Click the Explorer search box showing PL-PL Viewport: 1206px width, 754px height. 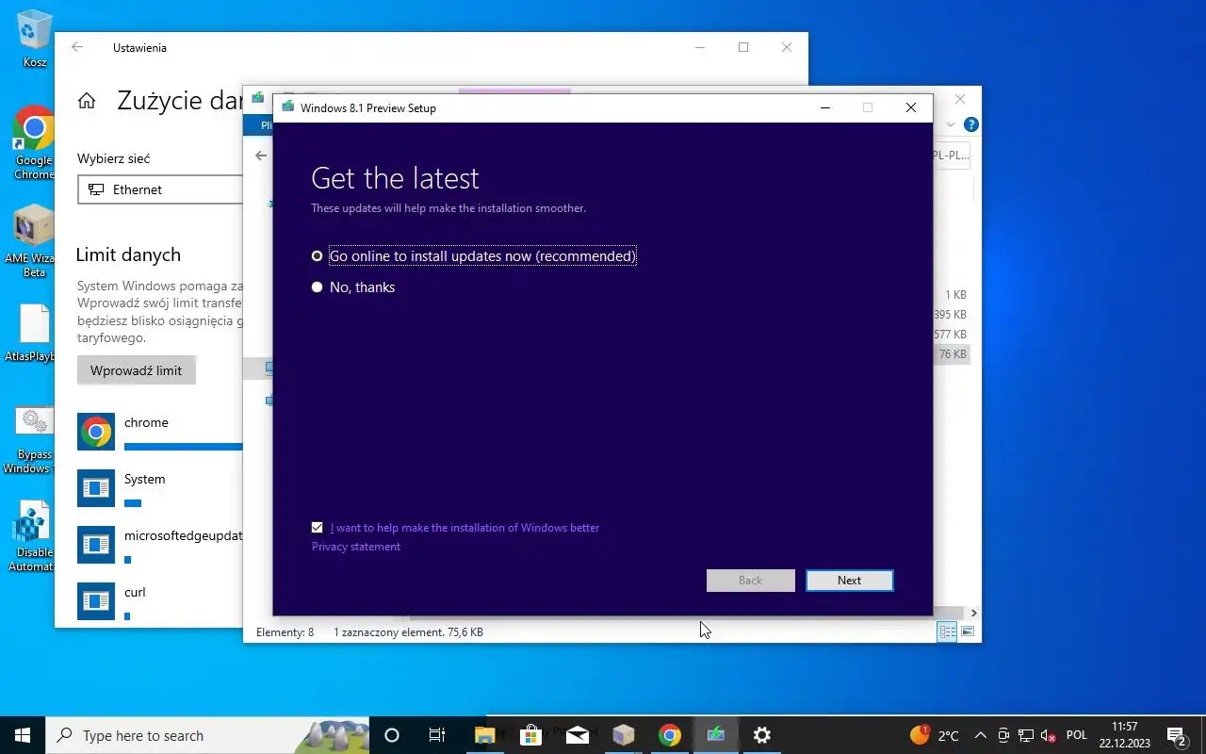(x=951, y=156)
